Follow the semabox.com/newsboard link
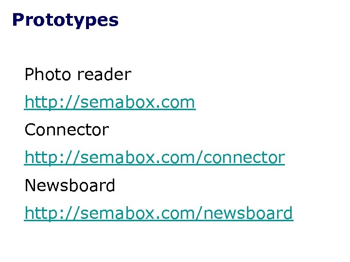This screenshot has height=262, width=350. pos(158,213)
